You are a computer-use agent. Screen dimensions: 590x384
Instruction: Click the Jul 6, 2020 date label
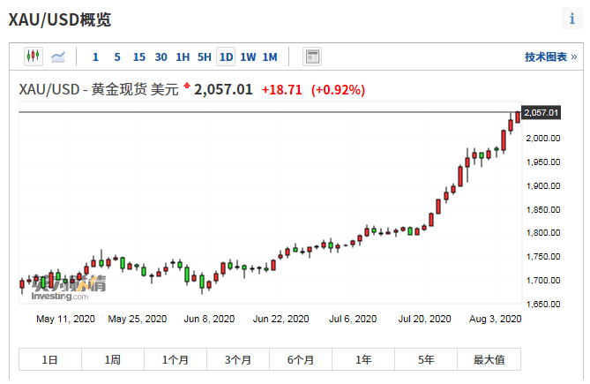click(x=353, y=319)
